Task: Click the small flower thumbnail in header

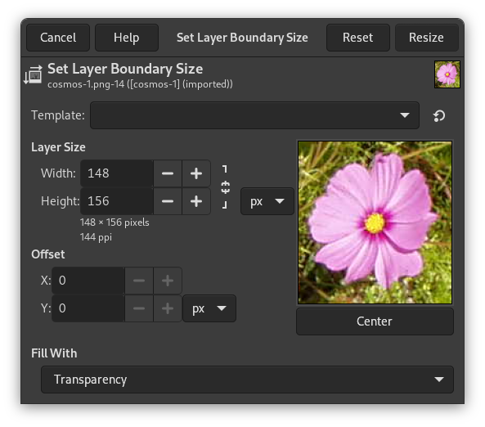Action: [447, 74]
